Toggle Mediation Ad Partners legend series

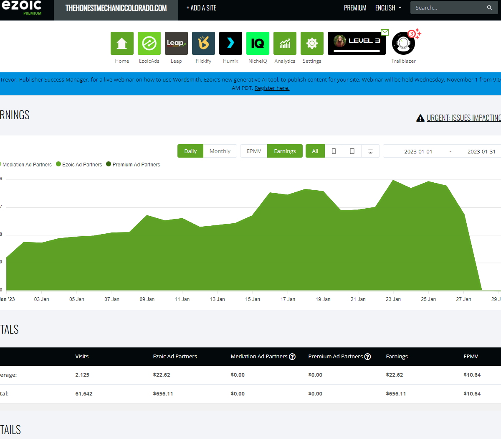click(26, 164)
